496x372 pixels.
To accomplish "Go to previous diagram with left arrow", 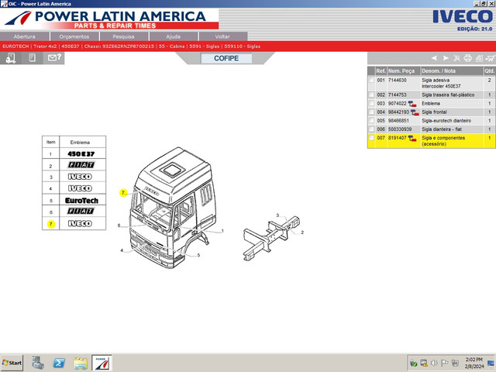I will (434, 58).
